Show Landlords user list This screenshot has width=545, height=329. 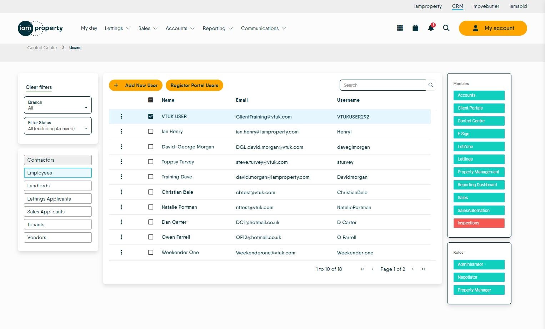click(58, 186)
